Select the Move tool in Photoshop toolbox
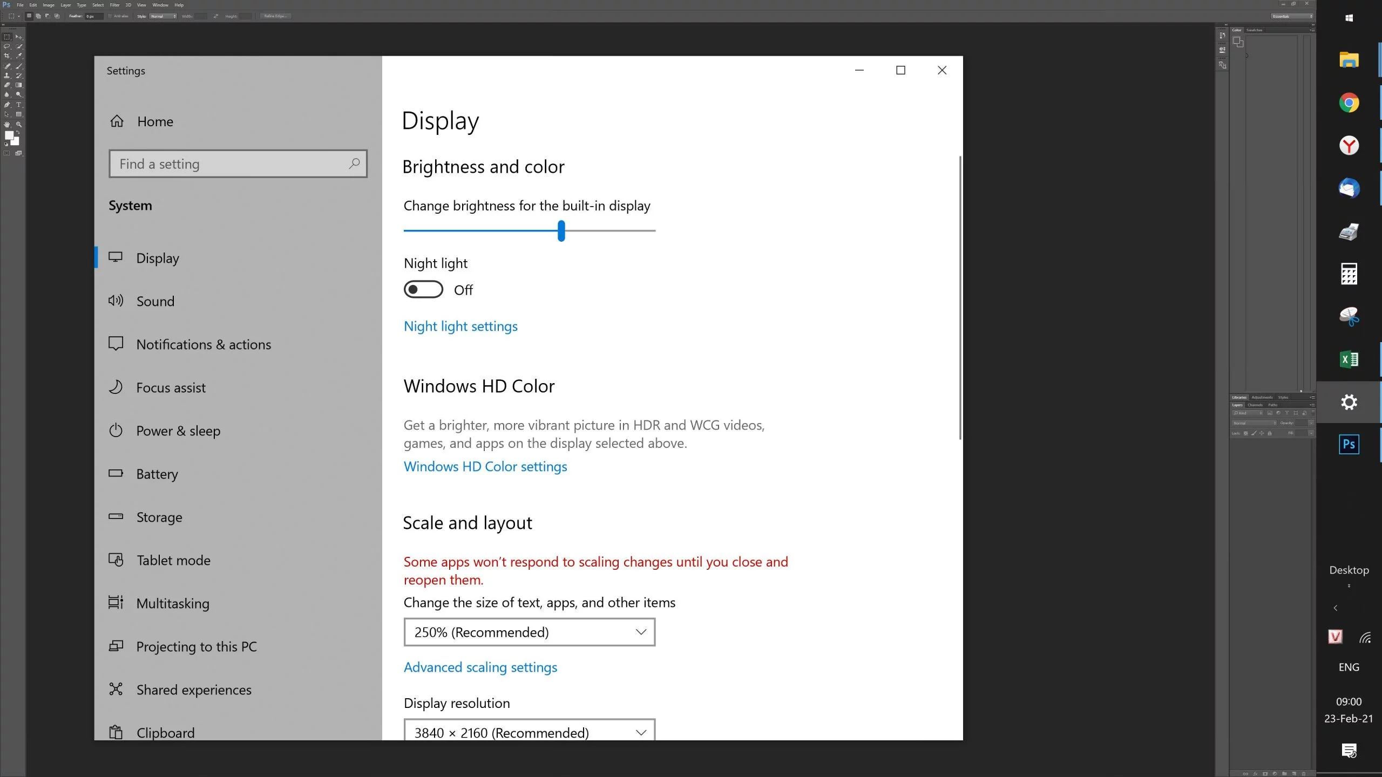This screenshot has width=1382, height=777. click(x=19, y=37)
